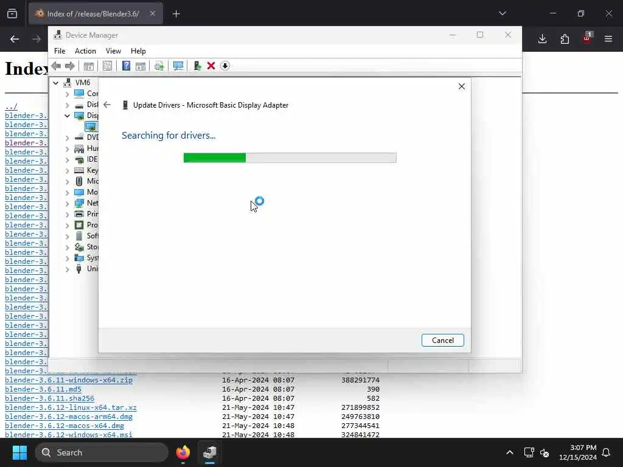Click Device Manager taskbar icon
This screenshot has height=467, width=623.
(x=210, y=452)
